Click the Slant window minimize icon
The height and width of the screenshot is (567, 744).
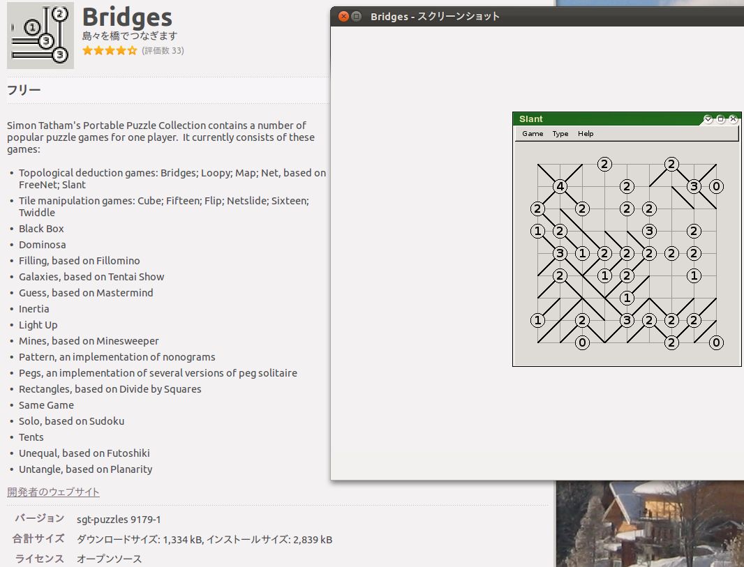(708, 119)
